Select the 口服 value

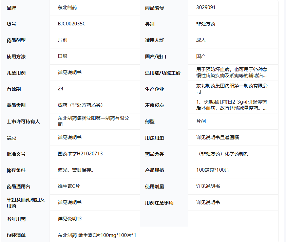(62, 56)
